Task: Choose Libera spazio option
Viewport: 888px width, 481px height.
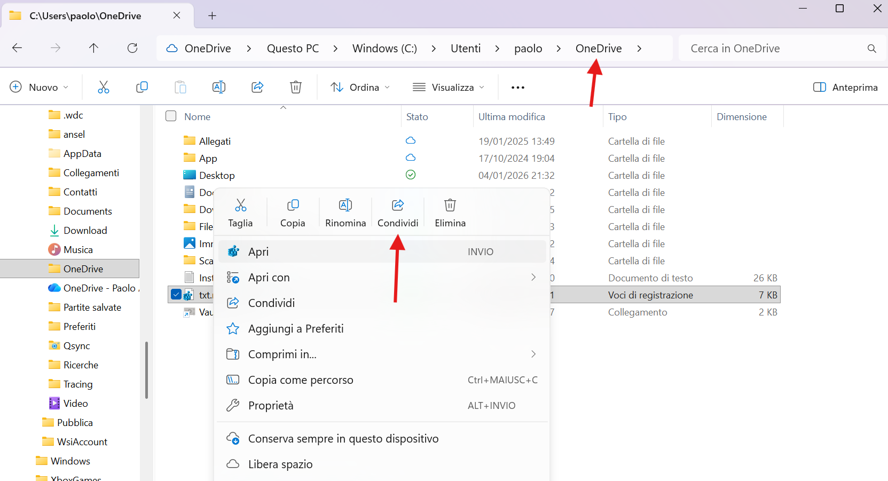Action: pos(383,464)
